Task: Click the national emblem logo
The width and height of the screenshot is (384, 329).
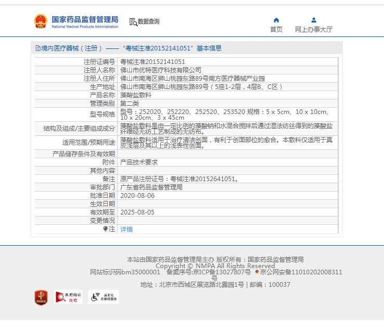Action: (41, 21)
